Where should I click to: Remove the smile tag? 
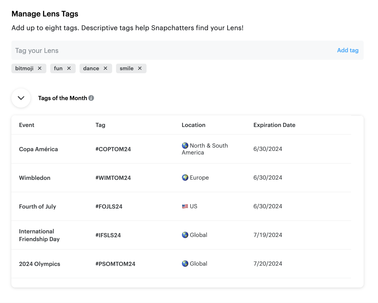pyautogui.click(x=140, y=68)
